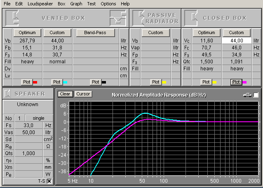Click the vented custom fill 'normal' cell
263x188 pixels.
tap(58, 62)
